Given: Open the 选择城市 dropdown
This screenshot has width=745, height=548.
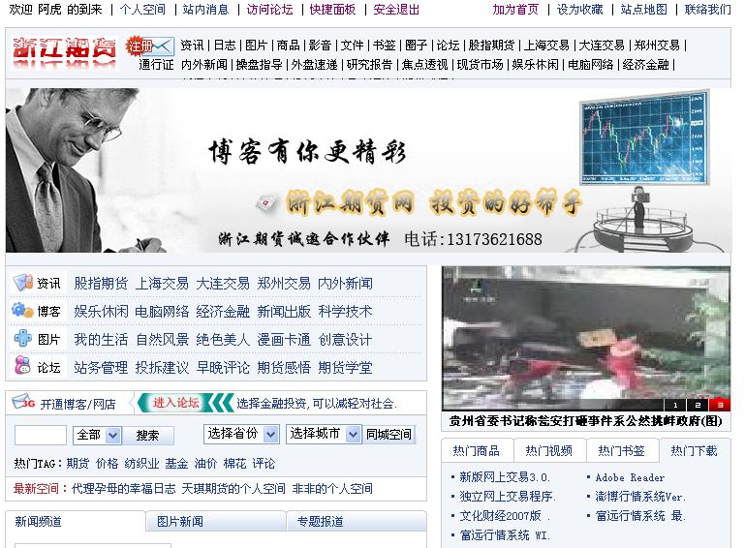Looking at the screenshot, I should tap(323, 434).
